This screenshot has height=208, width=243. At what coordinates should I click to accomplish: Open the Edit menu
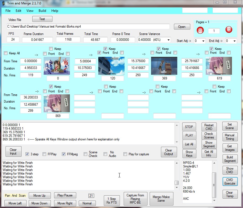click(x=19, y=11)
